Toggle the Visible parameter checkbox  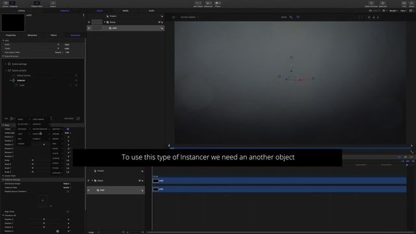[x=68, y=129]
